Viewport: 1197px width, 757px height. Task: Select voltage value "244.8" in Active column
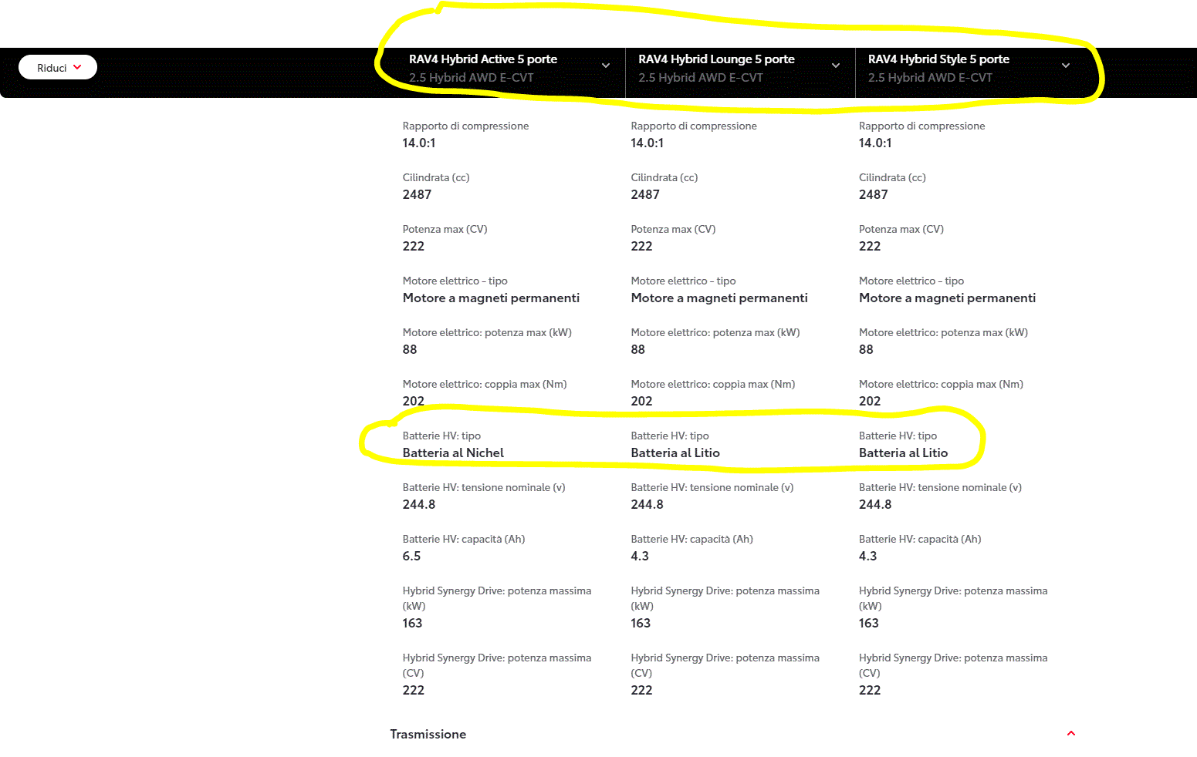[x=419, y=505]
